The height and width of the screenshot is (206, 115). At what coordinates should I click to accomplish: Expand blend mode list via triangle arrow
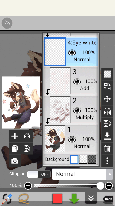(x=110, y=174)
